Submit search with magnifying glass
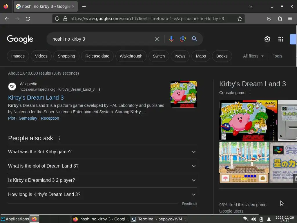This screenshot has width=297, height=223. tap(194, 39)
